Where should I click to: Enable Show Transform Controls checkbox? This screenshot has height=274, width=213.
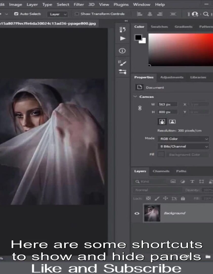coord(77,14)
